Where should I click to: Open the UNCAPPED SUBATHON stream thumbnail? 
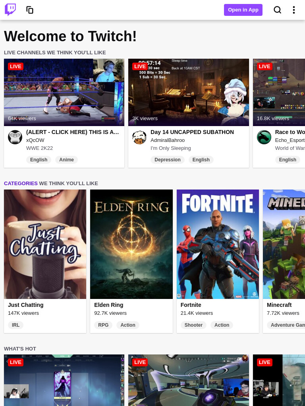pos(189,92)
